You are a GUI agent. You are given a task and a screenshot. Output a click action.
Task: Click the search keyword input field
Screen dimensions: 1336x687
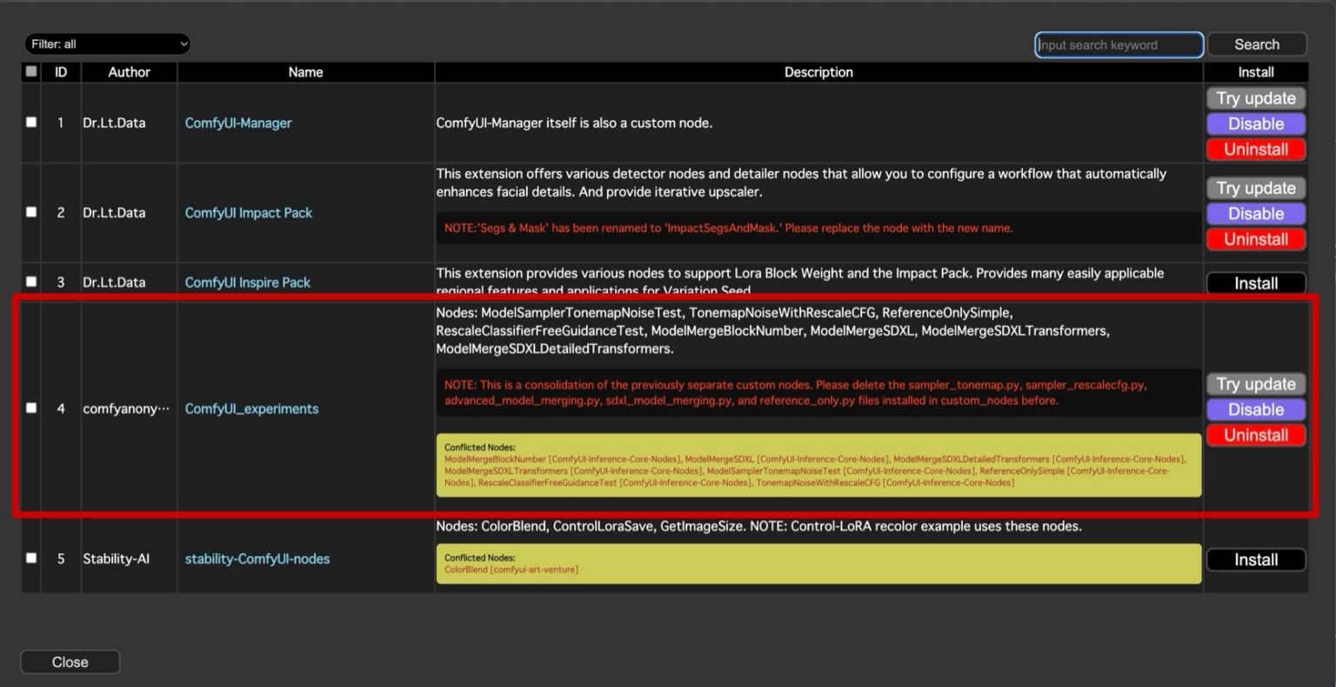(1119, 44)
